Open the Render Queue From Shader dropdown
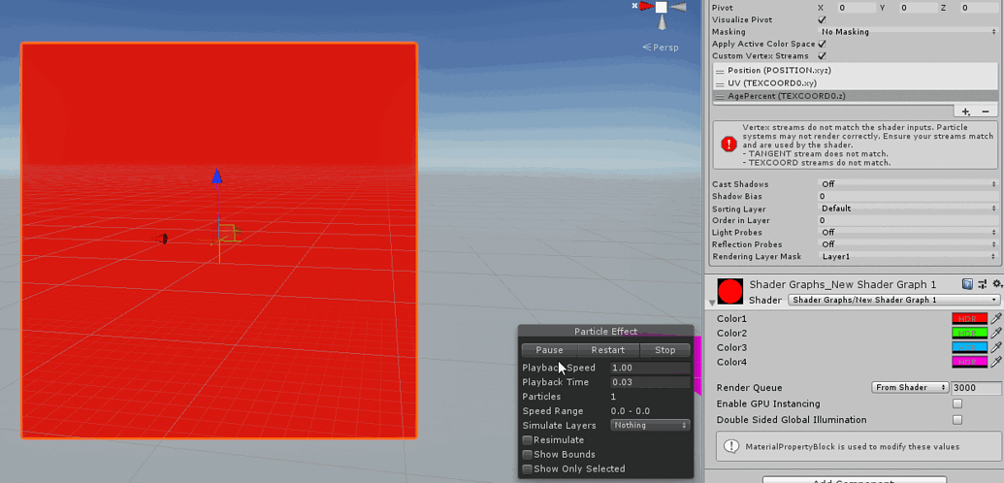This screenshot has height=483, width=1004. pyautogui.click(x=910, y=388)
